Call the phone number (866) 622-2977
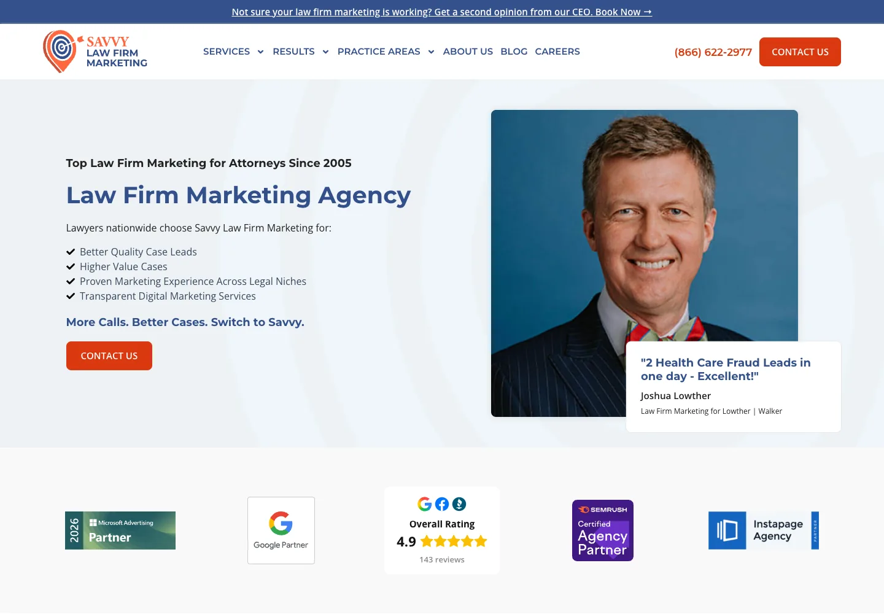The height and width of the screenshot is (614, 884). coord(713,52)
